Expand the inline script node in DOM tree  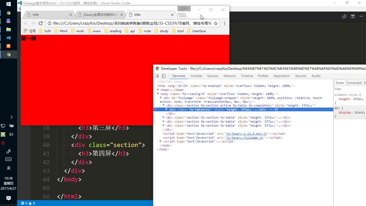pos(161,141)
